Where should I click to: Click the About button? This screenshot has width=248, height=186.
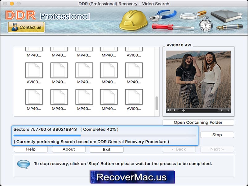tap(69, 149)
